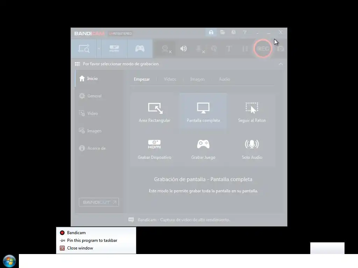Click 'Por favor seleccionar modo de grabacion' text
Viewport: 358px width, 268px height.
(121, 64)
